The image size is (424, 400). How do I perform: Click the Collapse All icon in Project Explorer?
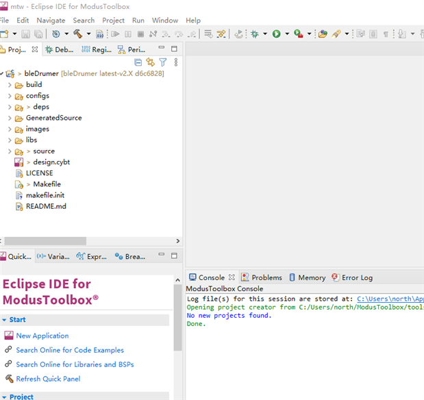(138, 62)
